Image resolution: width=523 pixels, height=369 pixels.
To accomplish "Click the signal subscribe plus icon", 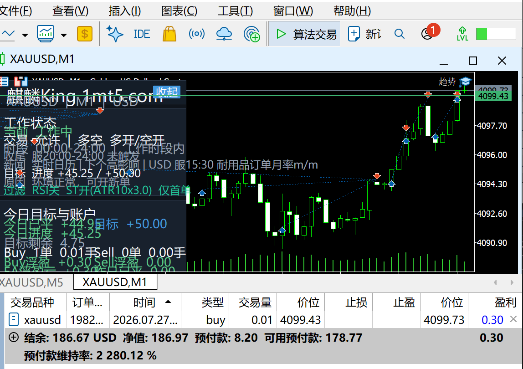I will pos(252,34).
